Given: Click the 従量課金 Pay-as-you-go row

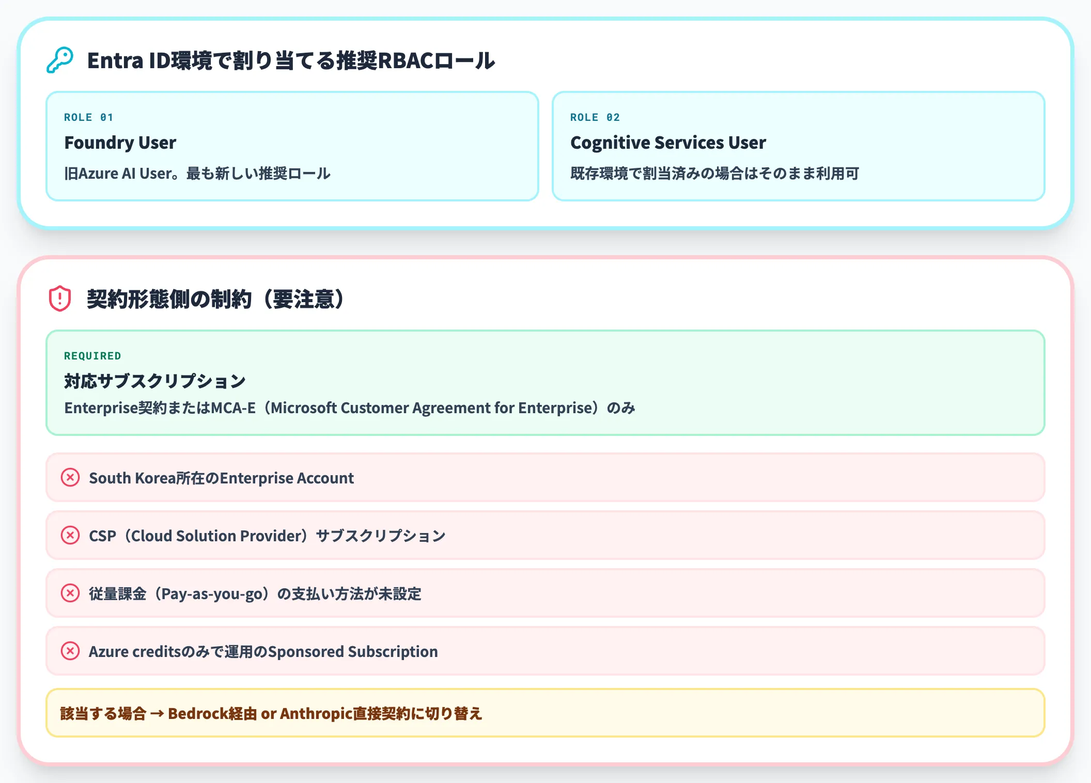Looking at the screenshot, I should (x=545, y=593).
